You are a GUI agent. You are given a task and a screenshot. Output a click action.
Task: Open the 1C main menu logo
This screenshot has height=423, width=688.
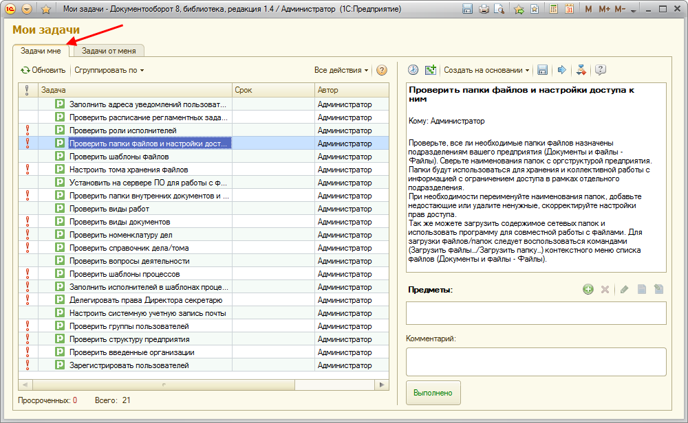pyautogui.click(x=10, y=9)
